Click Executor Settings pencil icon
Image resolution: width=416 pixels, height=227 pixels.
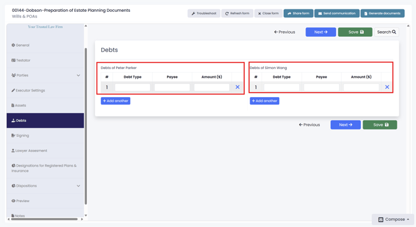pyautogui.click(x=13, y=90)
